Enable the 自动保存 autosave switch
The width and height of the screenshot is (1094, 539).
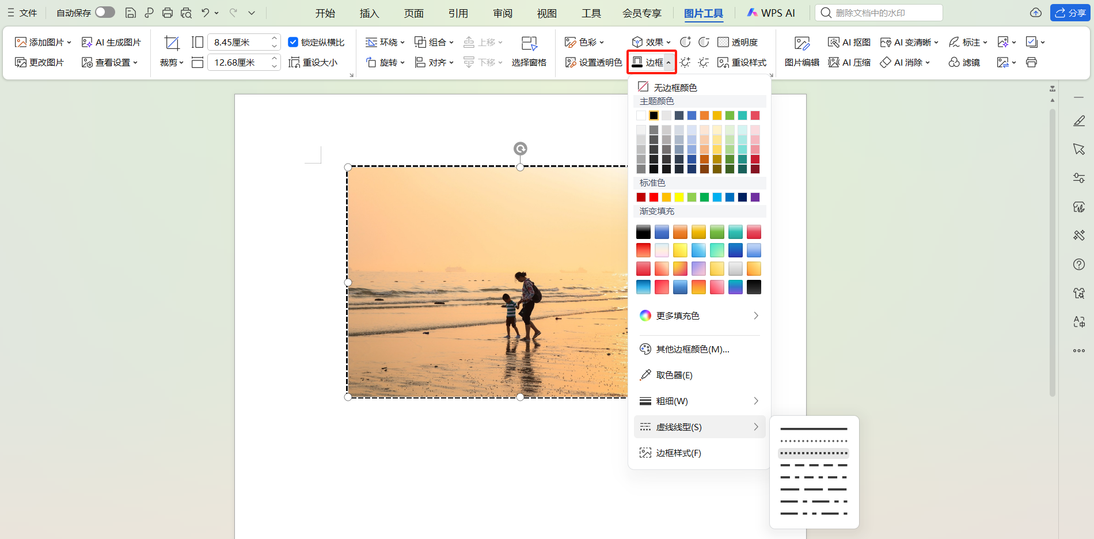[x=104, y=12]
